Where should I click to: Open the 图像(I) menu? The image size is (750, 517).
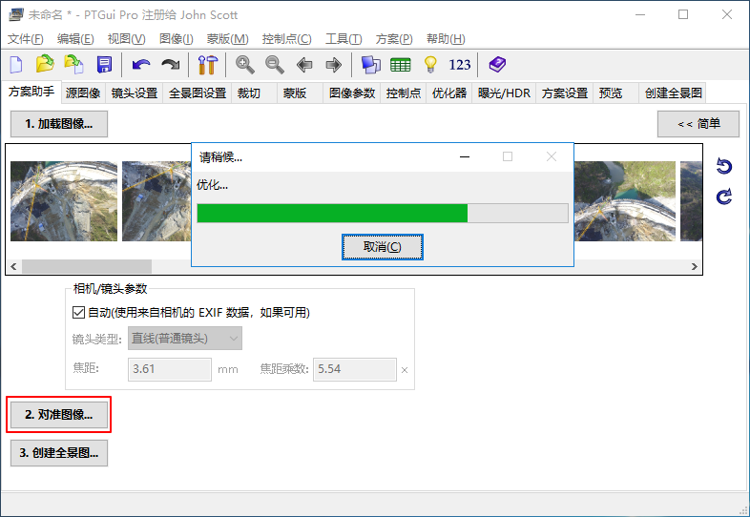(176, 39)
